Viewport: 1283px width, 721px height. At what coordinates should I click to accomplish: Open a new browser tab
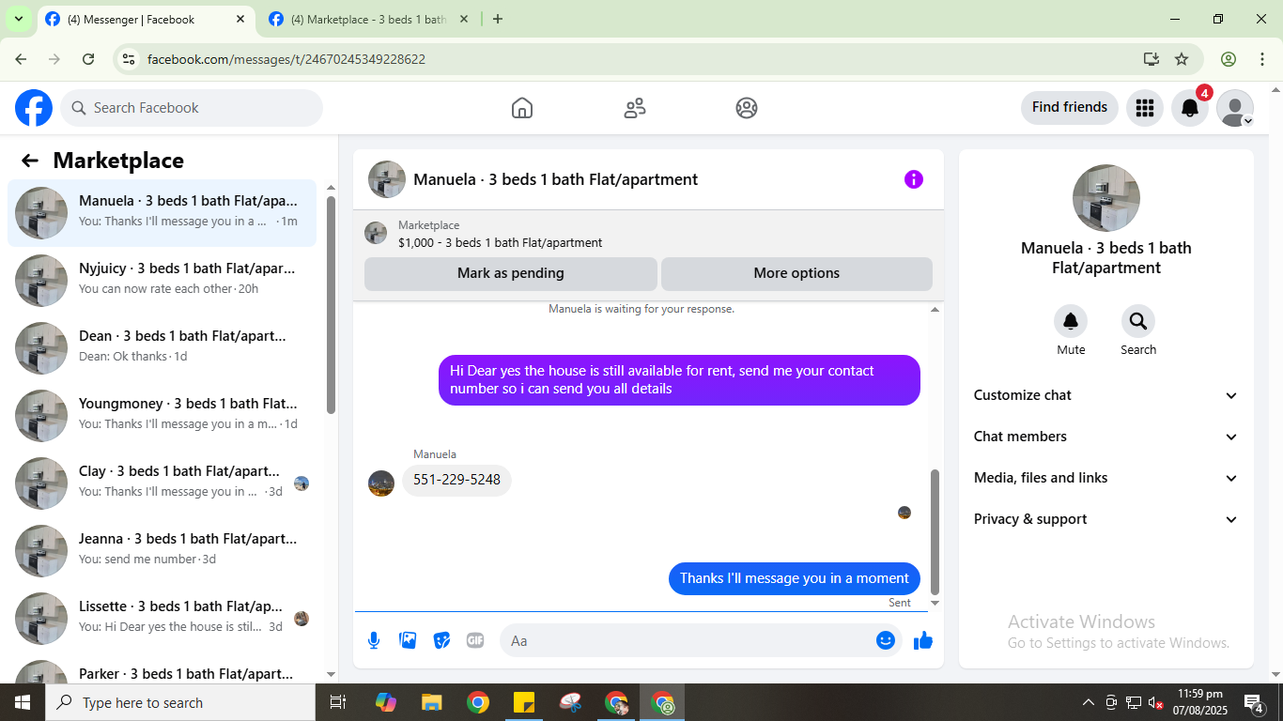coord(498,19)
